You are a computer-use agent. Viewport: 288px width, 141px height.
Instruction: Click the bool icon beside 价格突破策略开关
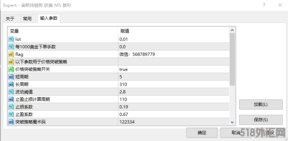click(11, 69)
